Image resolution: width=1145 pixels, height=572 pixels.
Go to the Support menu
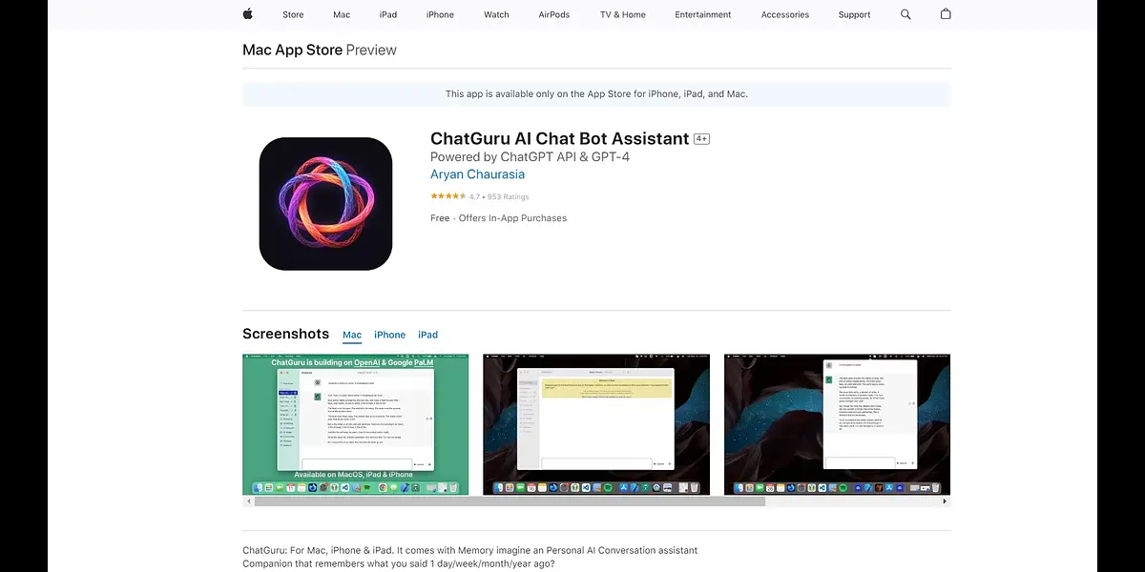(854, 14)
